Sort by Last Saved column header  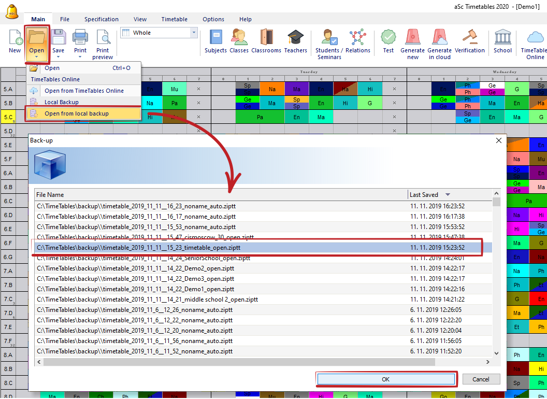[424, 195]
